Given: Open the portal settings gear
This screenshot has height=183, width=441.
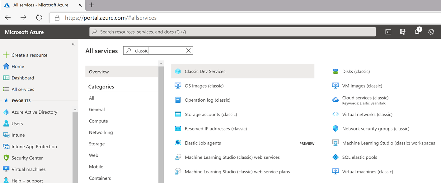Looking at the screenshot, I should 431,32.
